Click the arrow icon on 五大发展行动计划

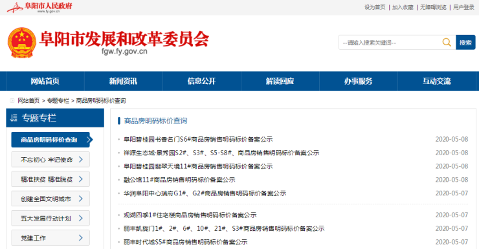click(81, 218)
